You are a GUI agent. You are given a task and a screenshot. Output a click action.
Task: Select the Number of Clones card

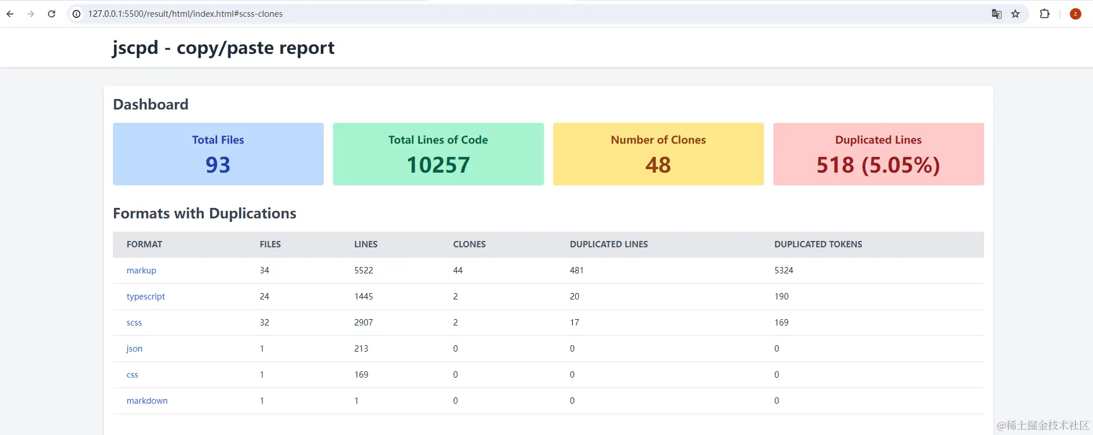coord(659,154)
